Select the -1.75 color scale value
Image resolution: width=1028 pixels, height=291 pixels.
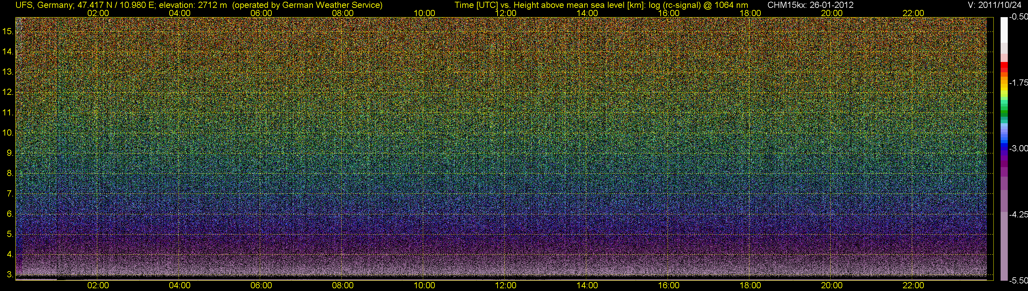pyautogui.click(x=1018, y=83)
